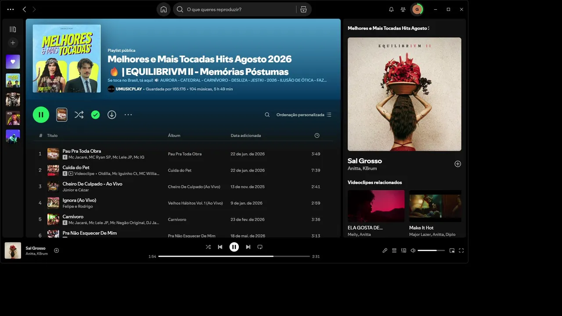Remove playlist from library via green checkmark

pos(95,115)
